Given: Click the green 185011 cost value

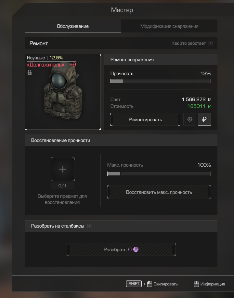Looking at the screenshot, I should (x=199, y=106).
